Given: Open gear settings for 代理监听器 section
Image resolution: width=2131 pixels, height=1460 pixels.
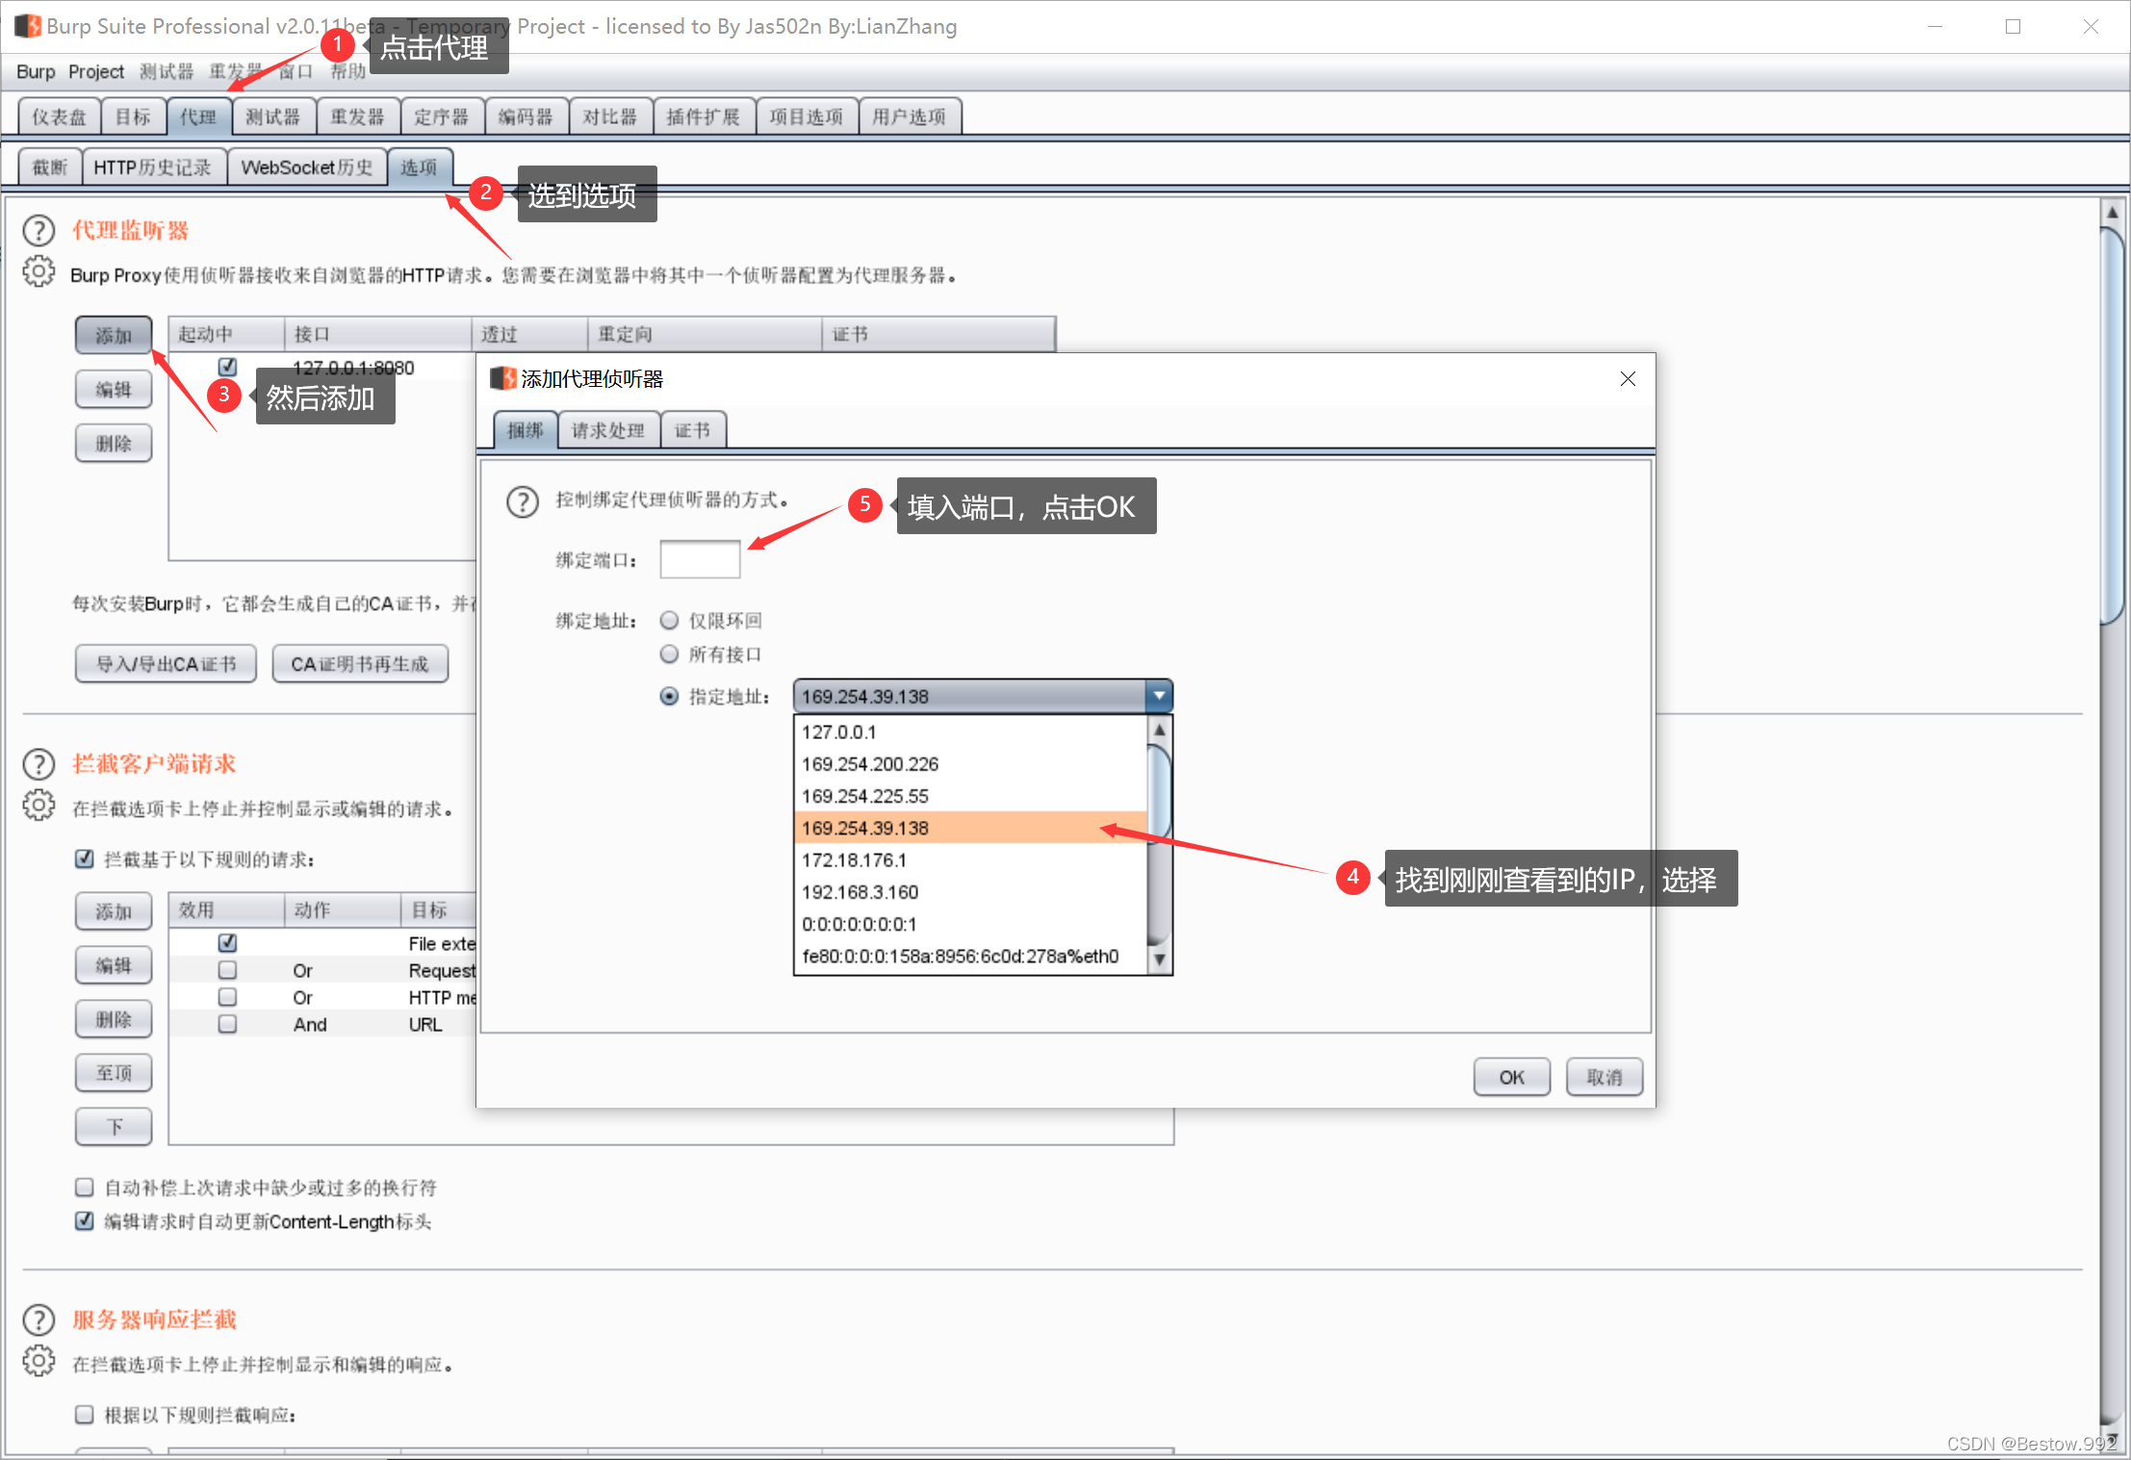Looking at the screenshot, I should (39, 272).
